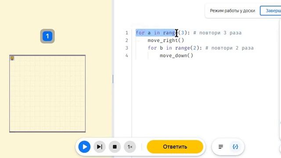Viewport: 281px width, 158px height.
Task: Change the 1× playback speed
Action: point(130,147)
